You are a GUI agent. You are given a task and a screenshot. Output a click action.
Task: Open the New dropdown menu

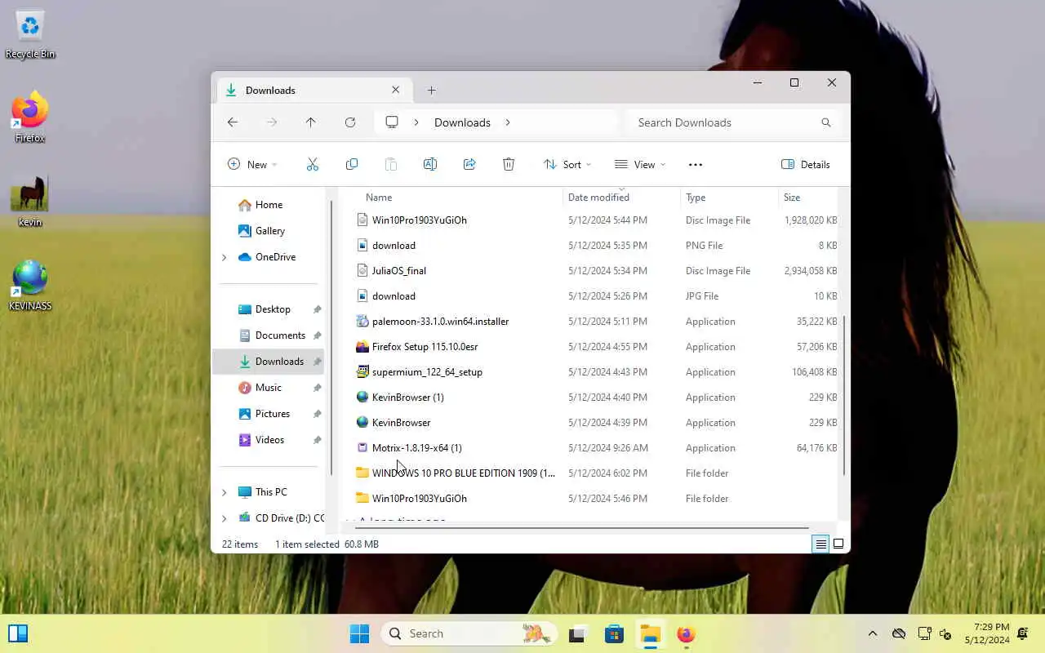[x=252, y=164]
